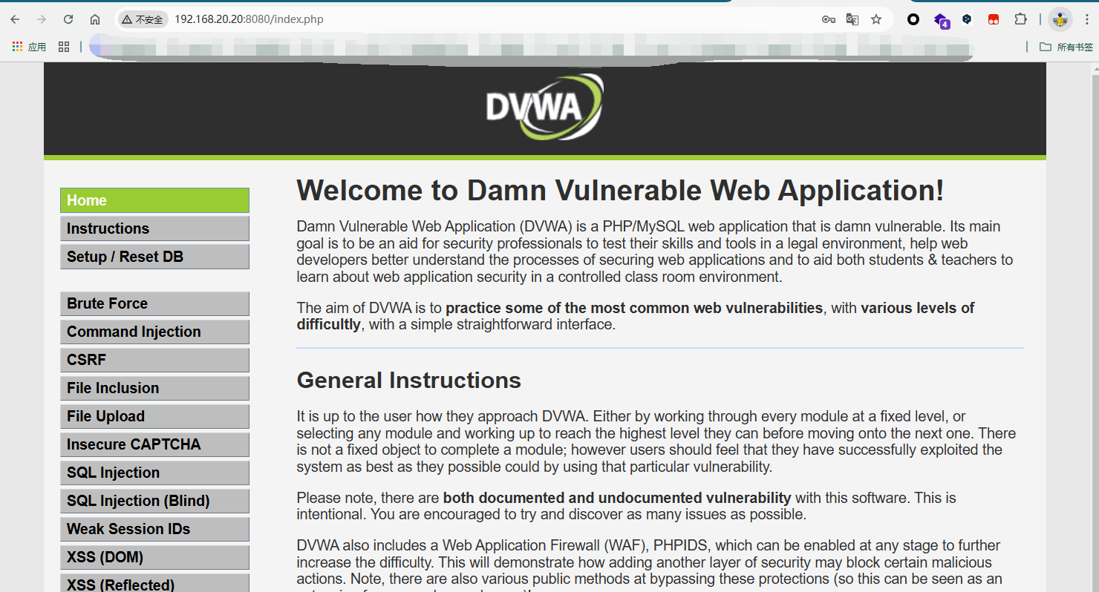
Task: Open the File Upload module
Action: 154,416
